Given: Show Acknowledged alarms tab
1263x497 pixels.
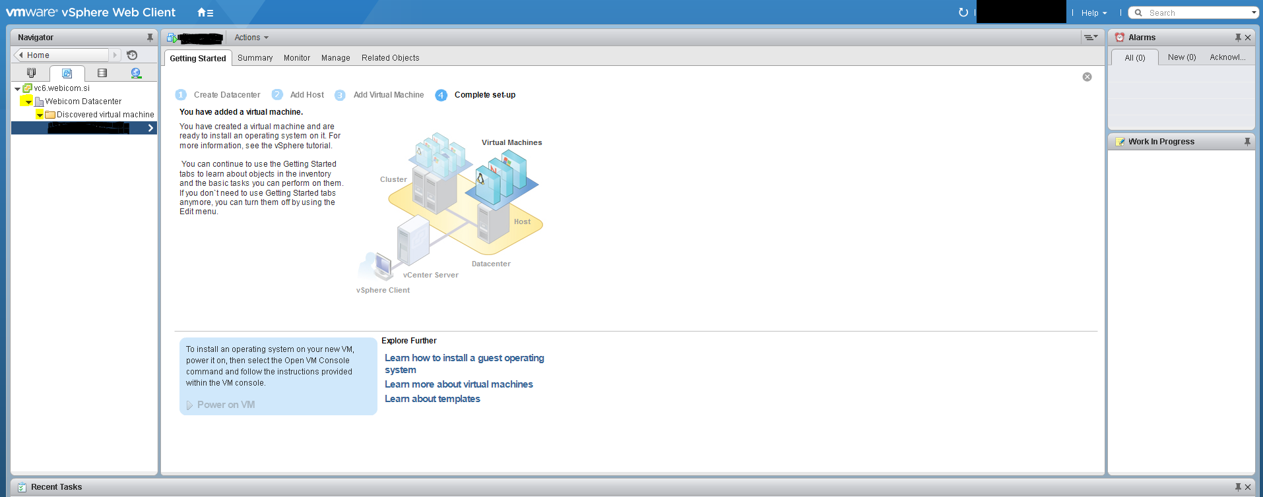Looking at the screenshot, I should 1228,57.
